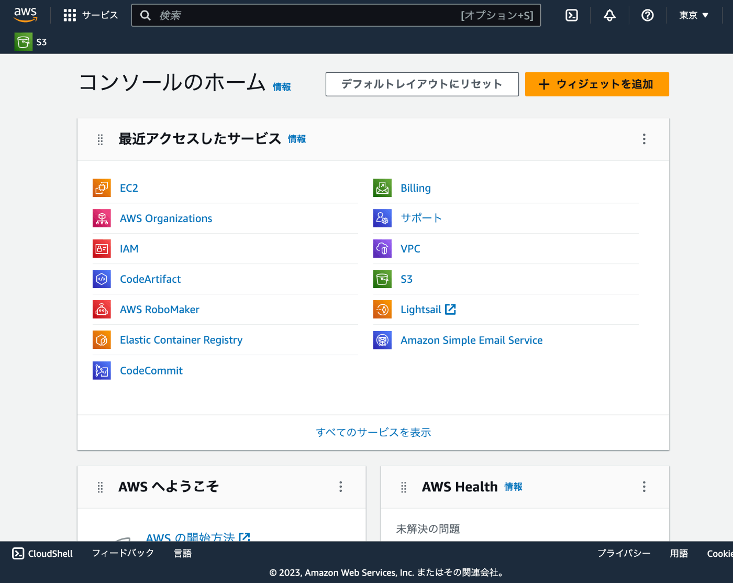Grab the AWS へようこそ widget drag handle
Viewport: 733px width, 583px height.
click(100, 487)
